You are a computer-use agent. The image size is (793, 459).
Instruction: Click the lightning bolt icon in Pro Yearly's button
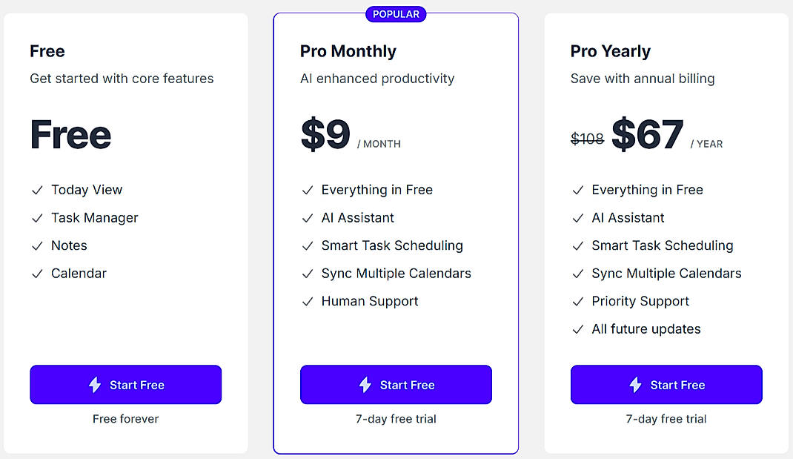634,385
